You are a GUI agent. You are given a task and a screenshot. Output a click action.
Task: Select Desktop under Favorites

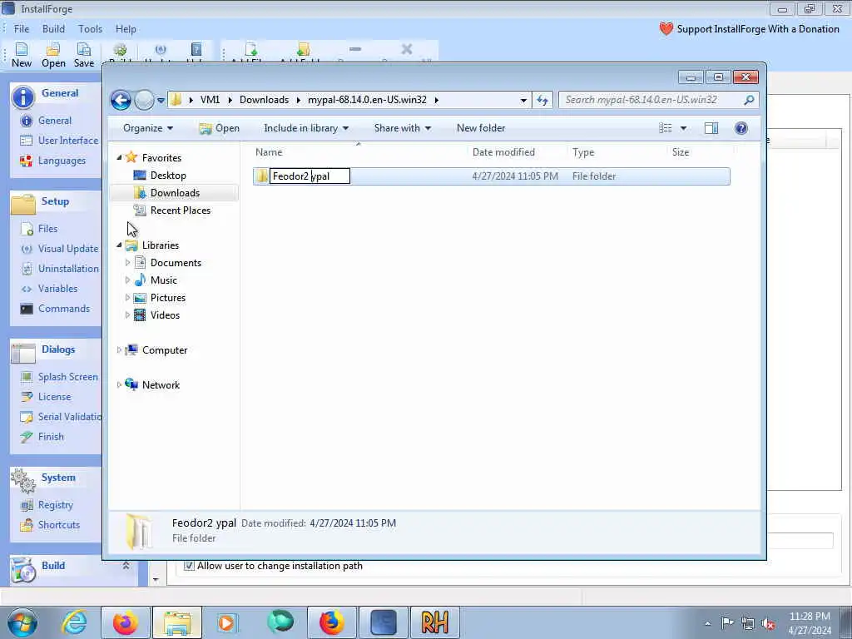[x=168, y=176]
